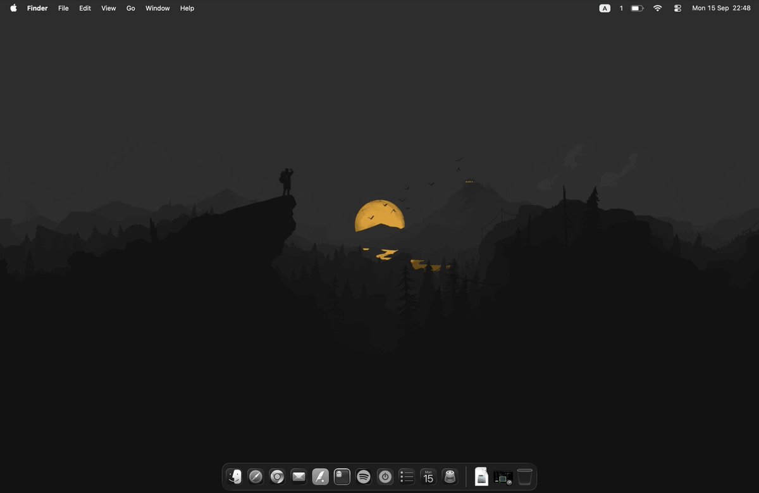Launch the feather quill app in Dock
The height and width of the screenshot is (493, 759).
tap(321, 477)
